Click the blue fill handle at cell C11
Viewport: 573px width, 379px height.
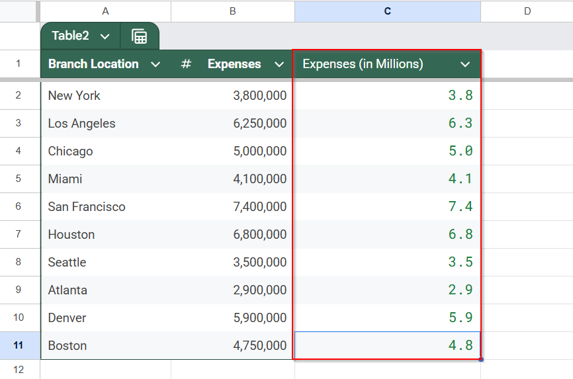coord(481,360)
